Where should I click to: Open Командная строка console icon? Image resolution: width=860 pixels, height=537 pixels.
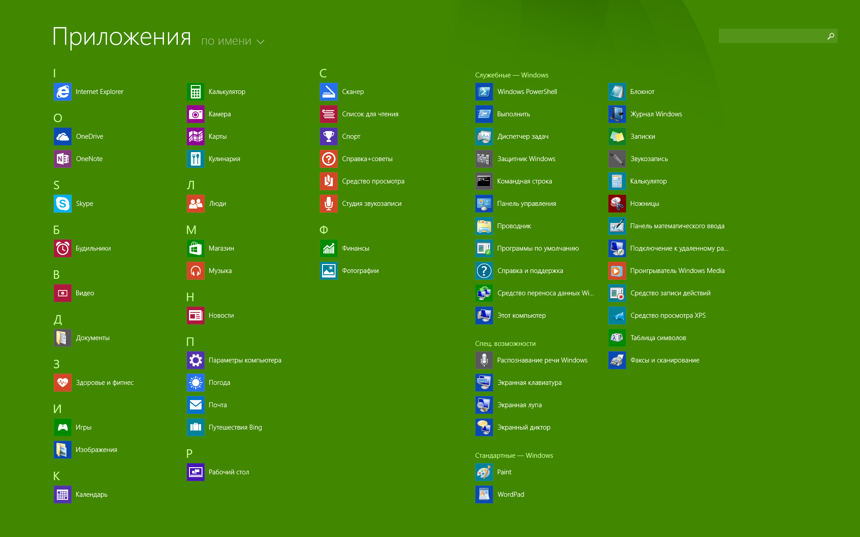pos(484,181)
